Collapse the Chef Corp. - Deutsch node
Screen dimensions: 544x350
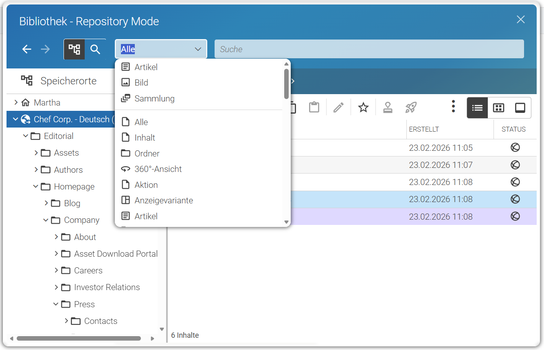[x=15, y=119]
